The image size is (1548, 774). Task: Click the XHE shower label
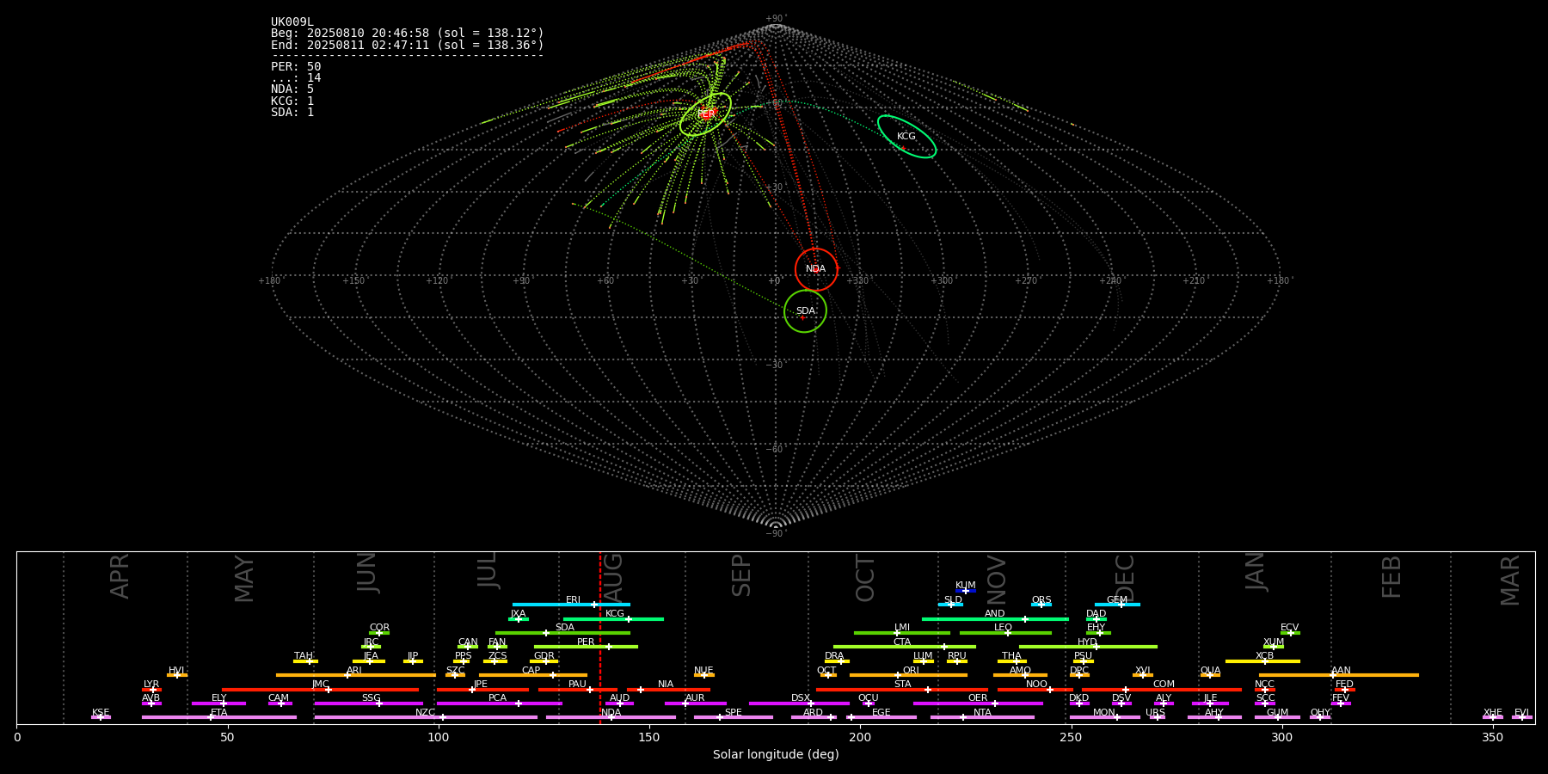pyautogui.click(x=1492, y=713)
